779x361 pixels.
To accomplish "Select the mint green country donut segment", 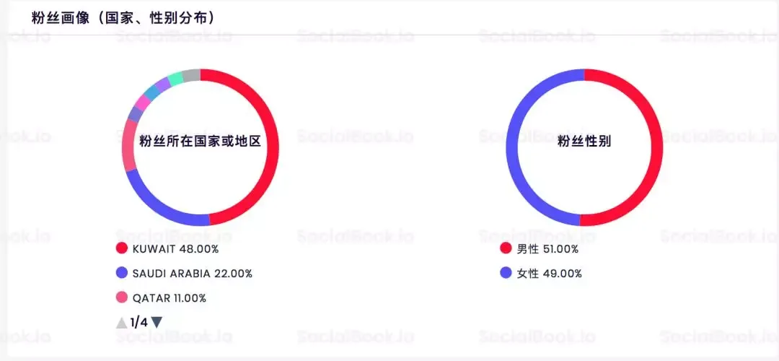I will click(175, 79).
